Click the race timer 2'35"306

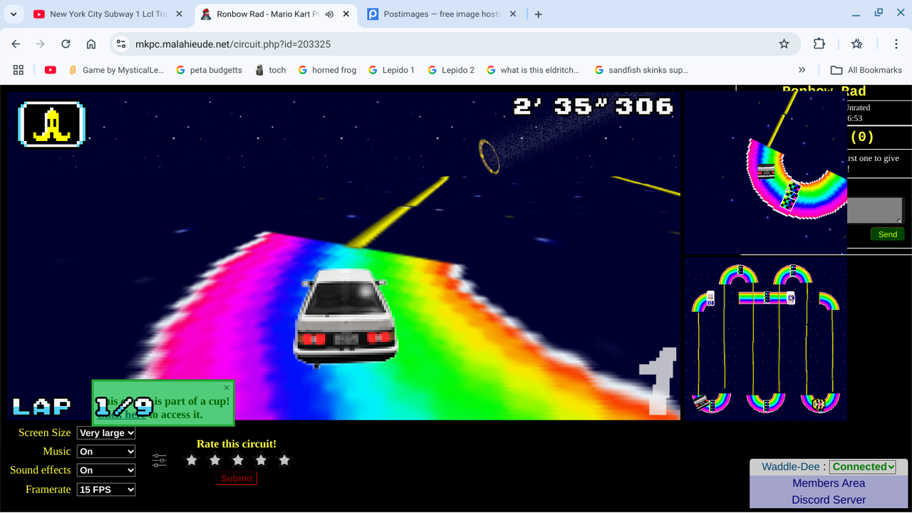click(594, 107)
